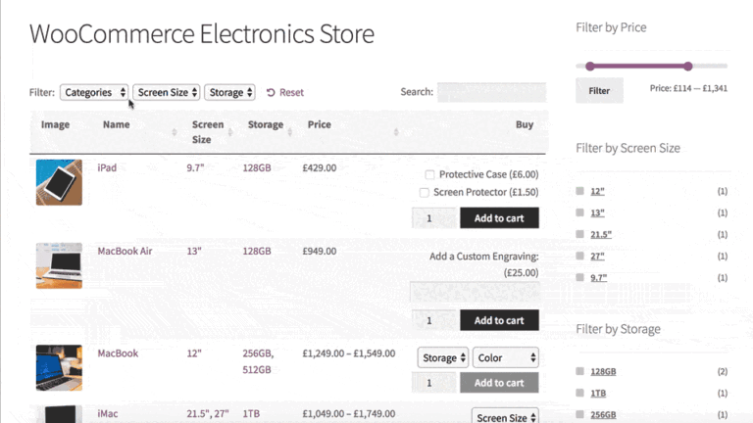Tick the Protective Case (£6.00) checkbox

pos(429,174)
